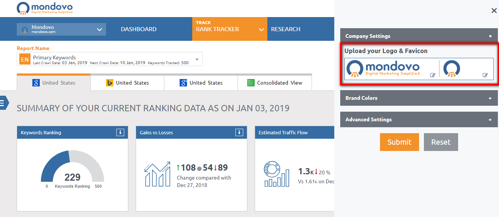The width and height of the screenshot is (499, 217).
Task: Click the 1.3K estimated traffic value
Action: click(x=306, y=171)
